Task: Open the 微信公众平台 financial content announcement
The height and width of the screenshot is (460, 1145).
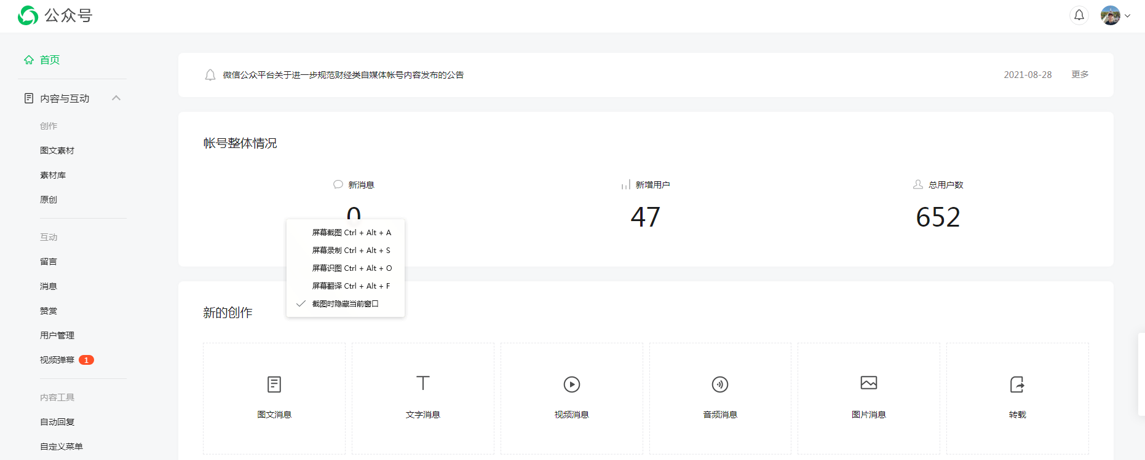Action: click(x=343, y=75)
